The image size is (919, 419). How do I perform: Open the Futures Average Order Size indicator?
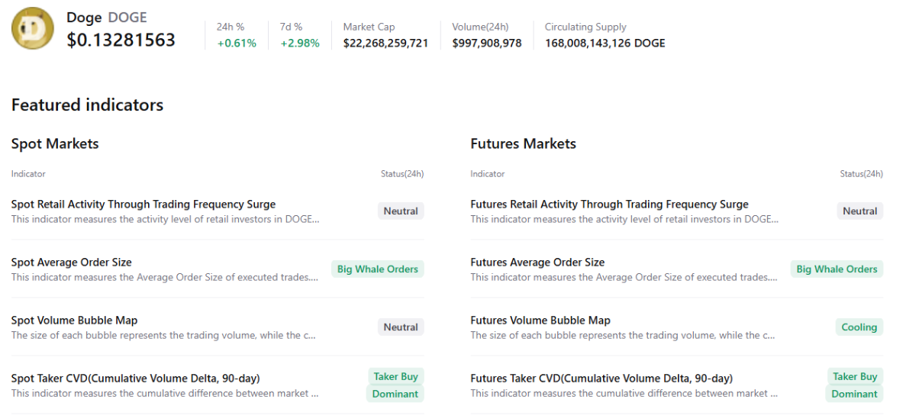coord(537,263)
